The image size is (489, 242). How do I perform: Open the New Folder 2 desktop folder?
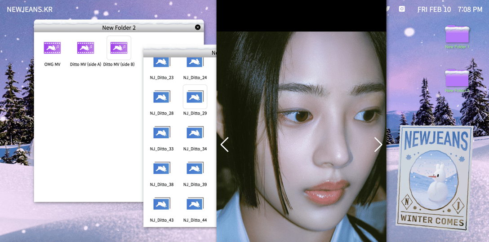tap(457, 79)
